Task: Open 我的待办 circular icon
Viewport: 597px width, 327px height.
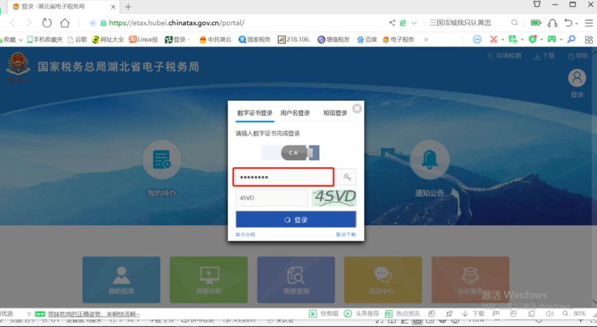Action: [x=162, y=159]
